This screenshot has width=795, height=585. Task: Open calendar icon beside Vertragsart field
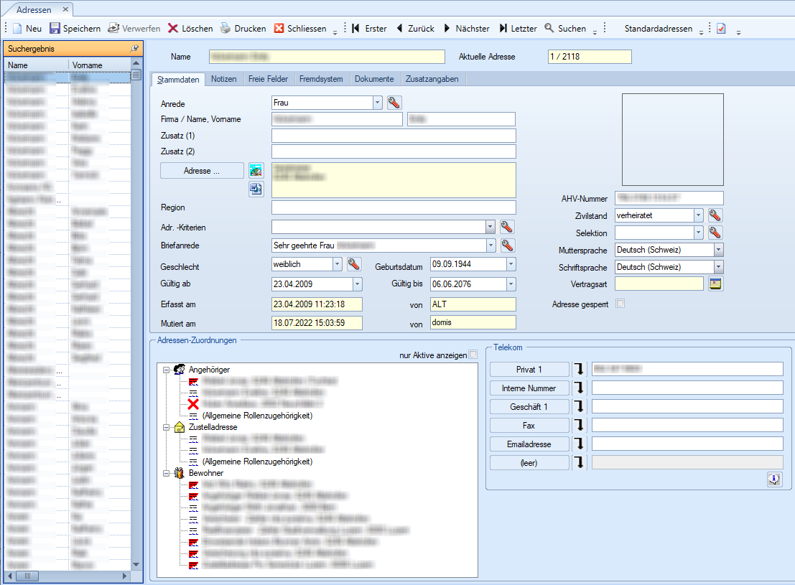click(715, 284)
